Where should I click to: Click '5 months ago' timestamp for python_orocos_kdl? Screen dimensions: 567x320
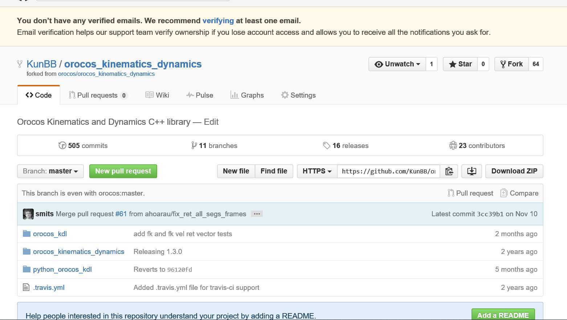516,270
